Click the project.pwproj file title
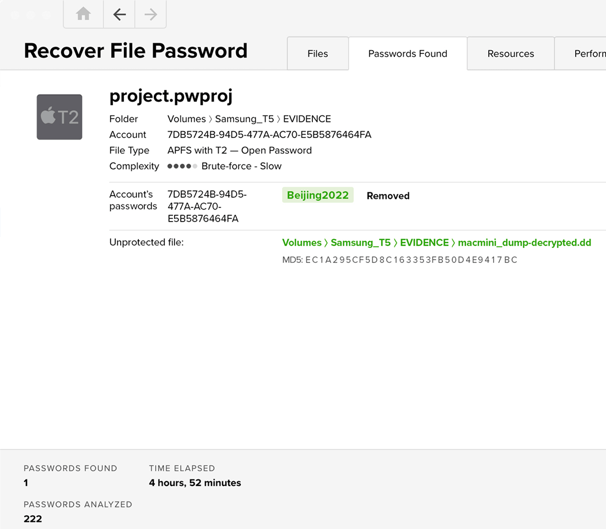Screen dimensions: 606x529 tap(171, 96)
